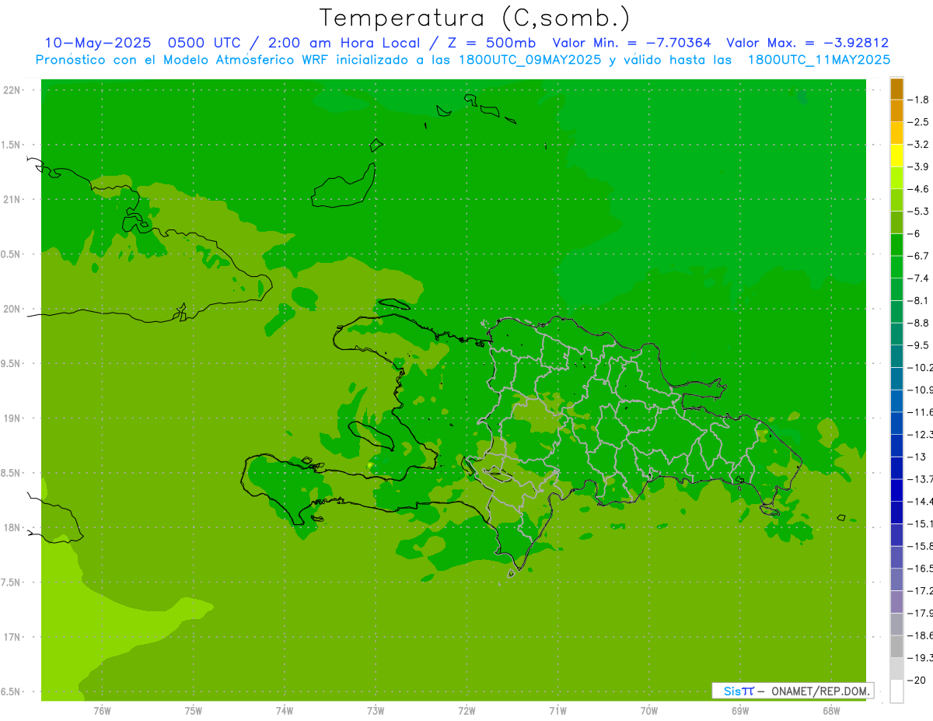This screenshot has height=721, width=933.
Task: Click the '20N' latitude label
Action: tap(12, 310)
